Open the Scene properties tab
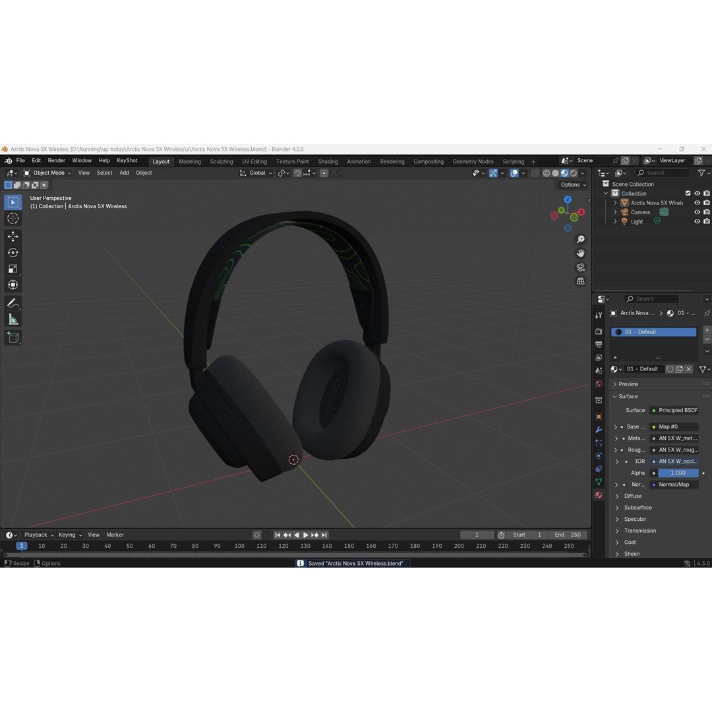The width and height of the screenshot is (712, 712). click(x=599, y=371)
